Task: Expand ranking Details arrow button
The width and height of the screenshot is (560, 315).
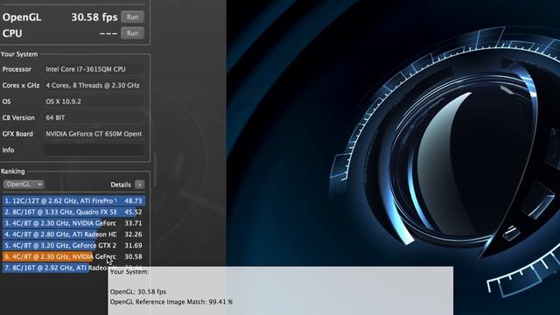Action: click(140, 185)
